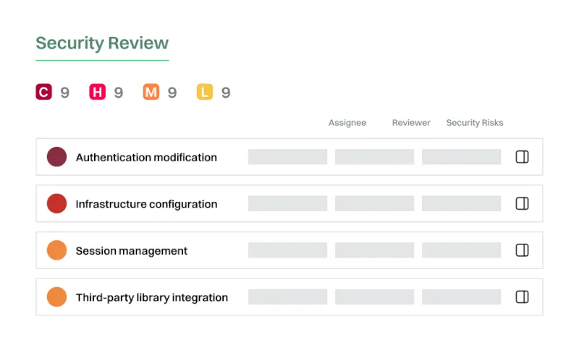The width and height of the screenshot is (579, 358).
Task: Click the Low severity L badge
Action: (x=205, y=92)
